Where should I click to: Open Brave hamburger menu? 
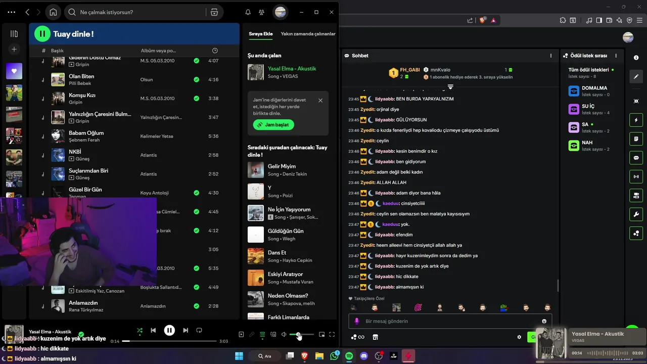pos(639,20)
